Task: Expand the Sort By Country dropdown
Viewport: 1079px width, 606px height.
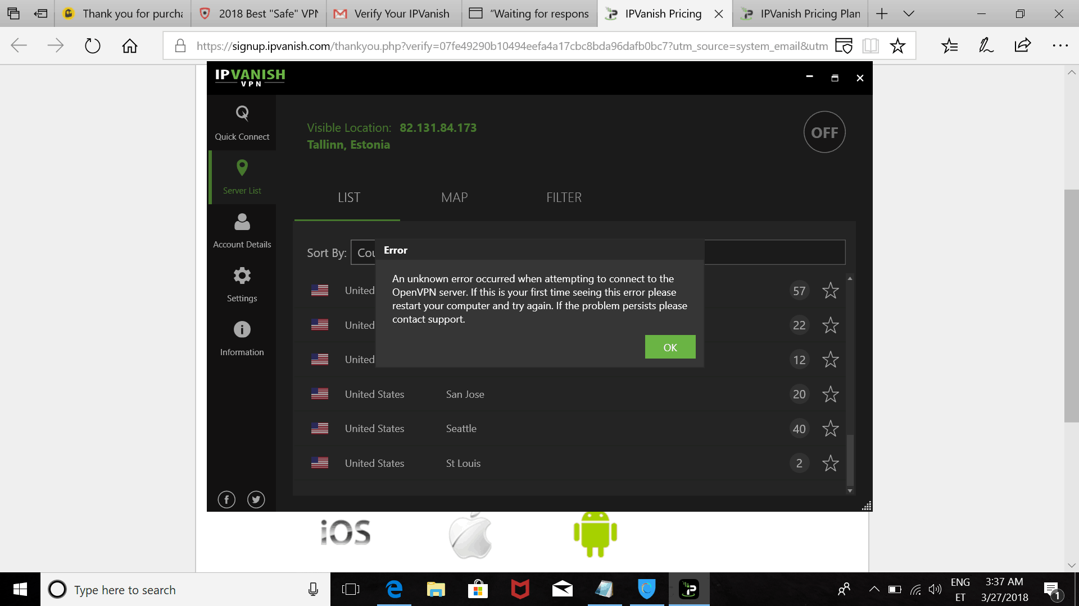Action: (365, 251)
